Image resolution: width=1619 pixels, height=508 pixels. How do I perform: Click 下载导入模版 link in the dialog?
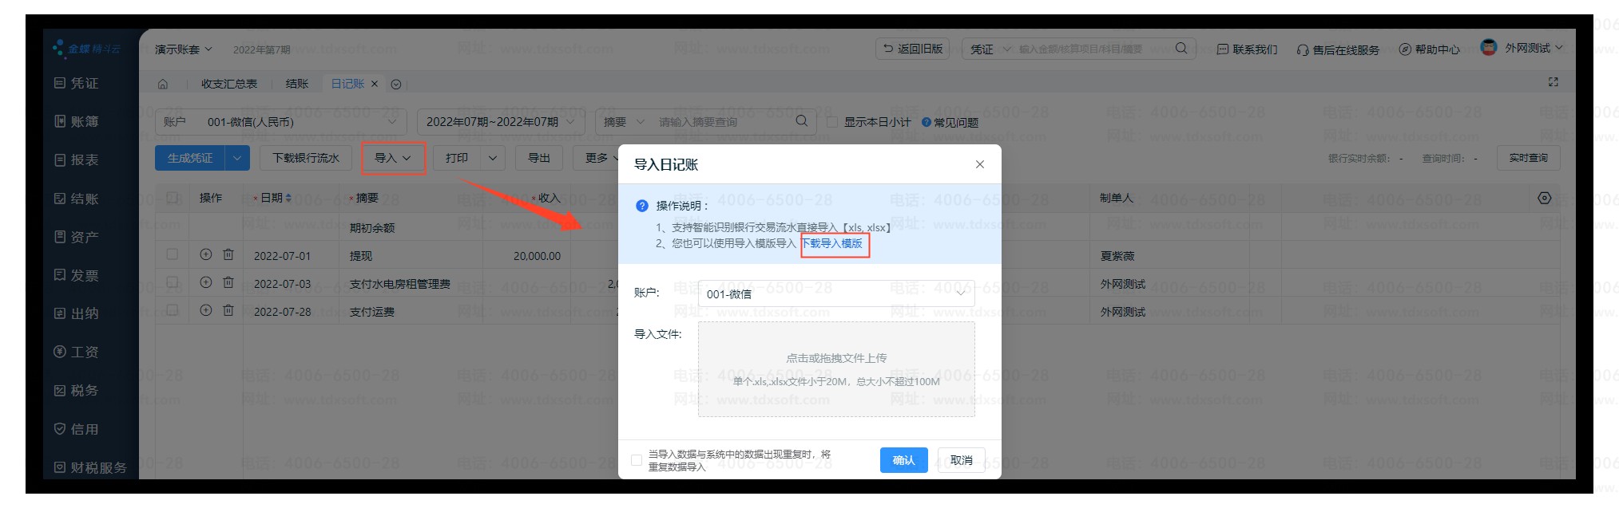click(832, 243)
